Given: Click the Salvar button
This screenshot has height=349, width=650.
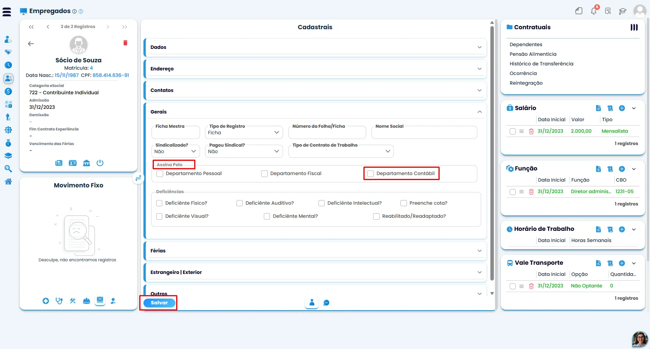Looking at the screenshot, I should pos(159,303).
